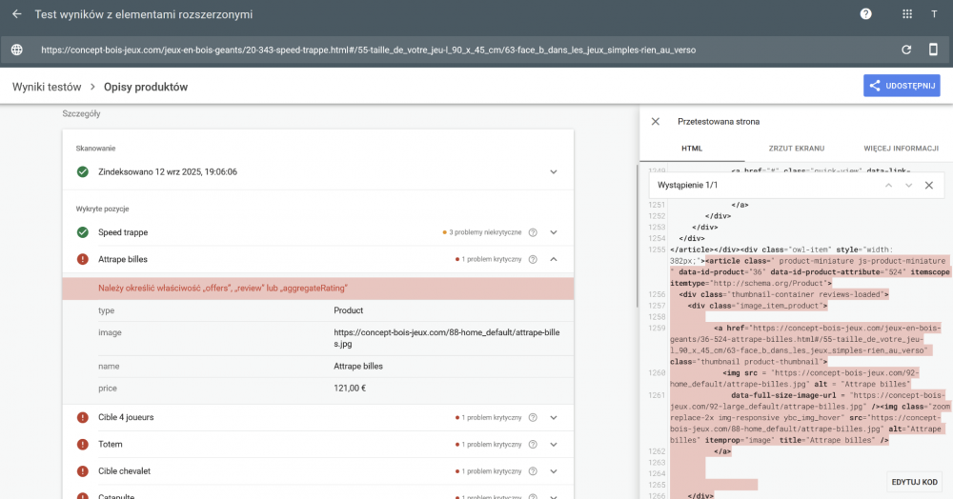Reload the tested URL with refresh icon
This screenshot has width=953, height=499.
[x=906, y=50]
